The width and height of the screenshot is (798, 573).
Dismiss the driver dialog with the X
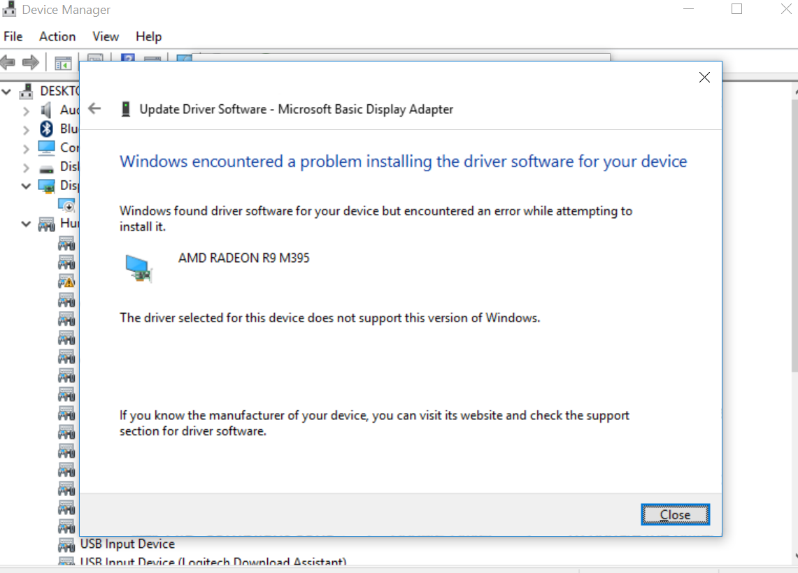(x=704, y=78)
